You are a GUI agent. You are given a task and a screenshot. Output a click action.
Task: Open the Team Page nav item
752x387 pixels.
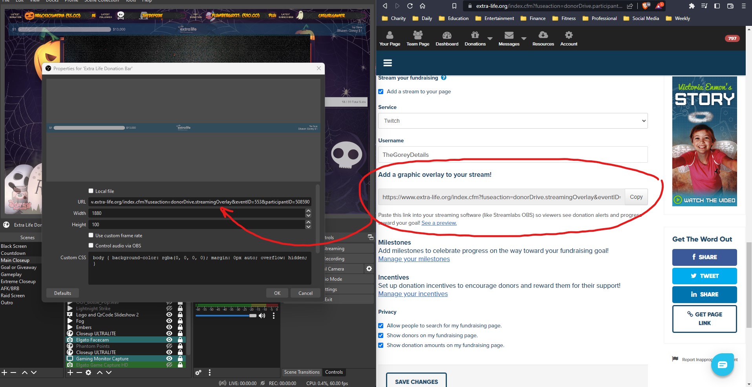pyautogui.click(x=418, y=38)
